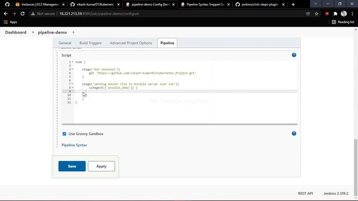The height and width of the screenshot is (201, 358).
Task: Open the tab search dropdown arrow
Action: 315,4
